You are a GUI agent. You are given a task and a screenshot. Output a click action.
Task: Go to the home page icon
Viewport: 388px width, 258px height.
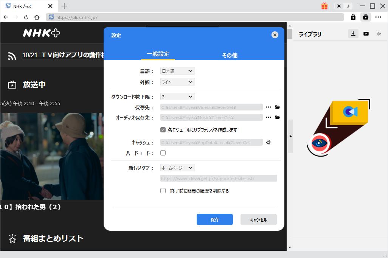[37, 17]
